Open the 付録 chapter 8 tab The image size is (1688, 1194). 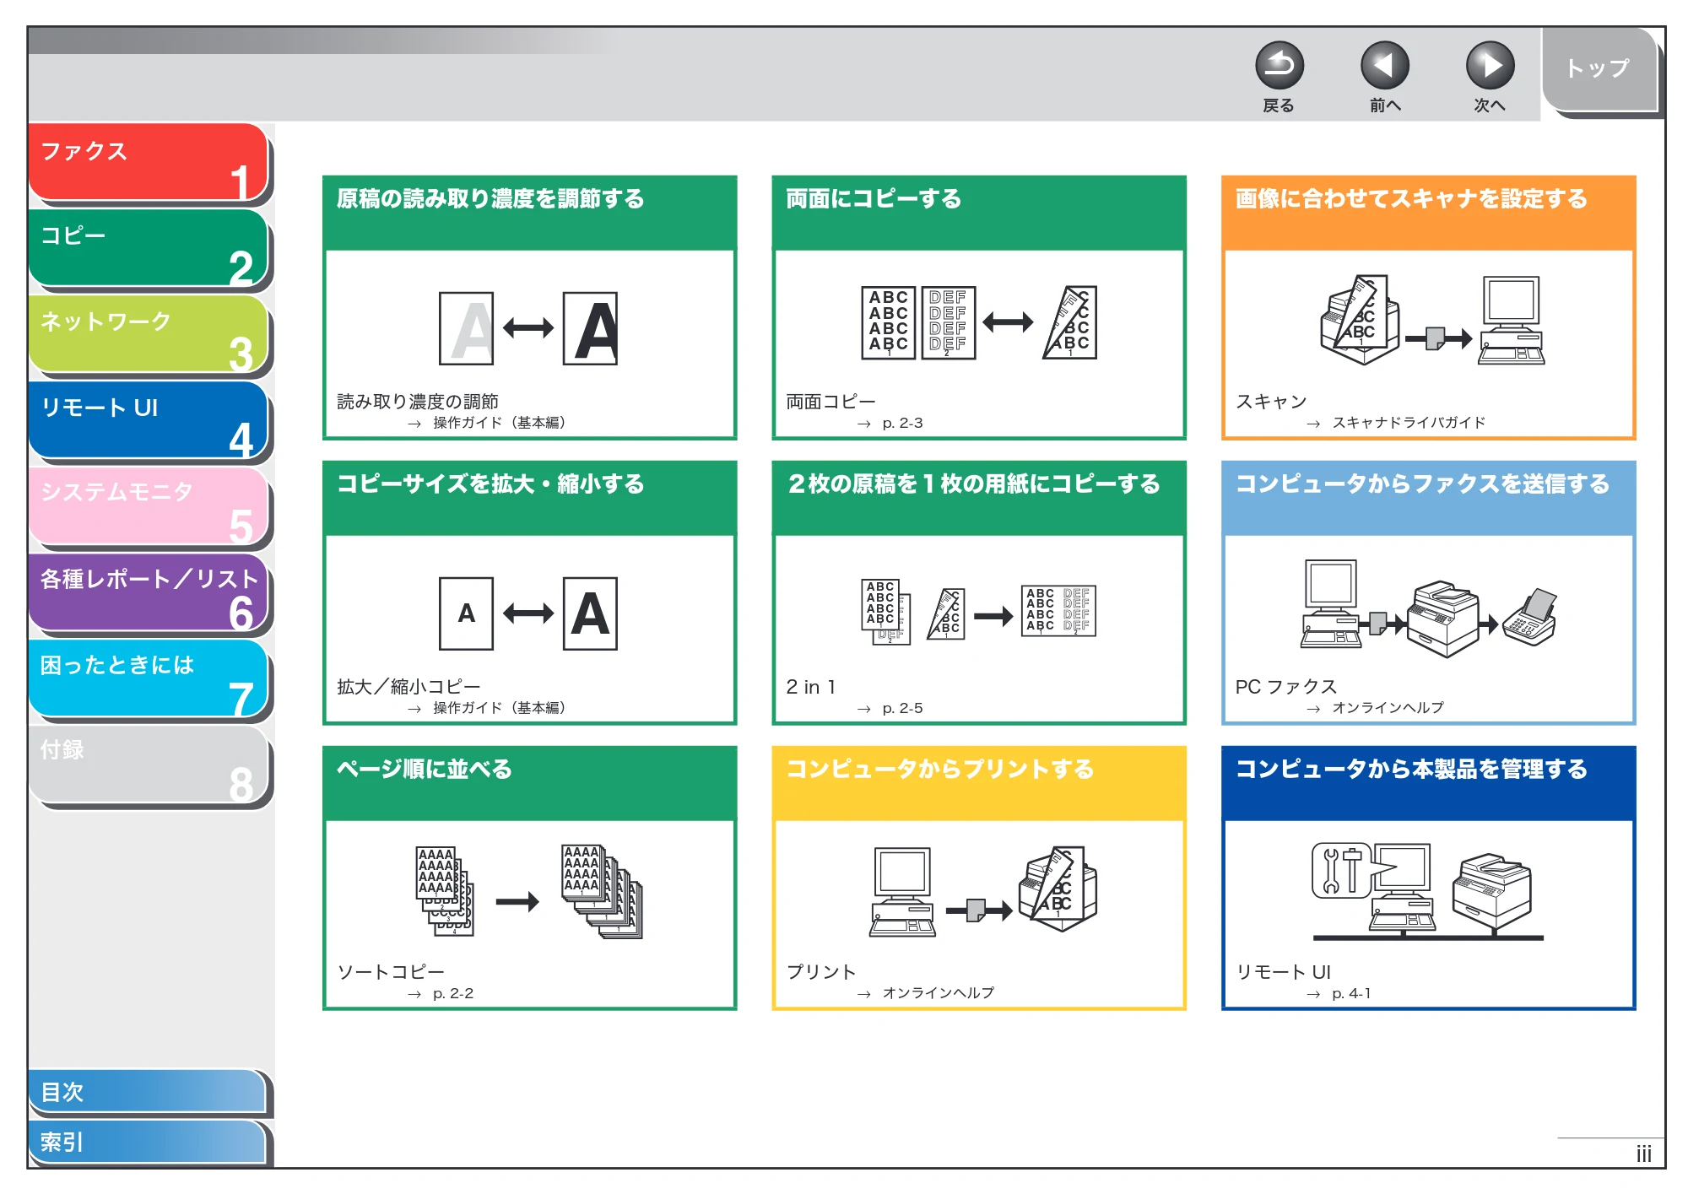[x=148, y=764]
